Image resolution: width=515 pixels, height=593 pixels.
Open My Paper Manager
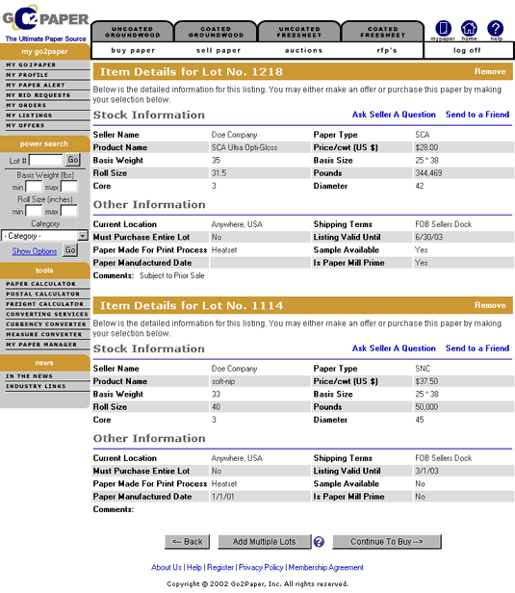(x=41, y=345)
